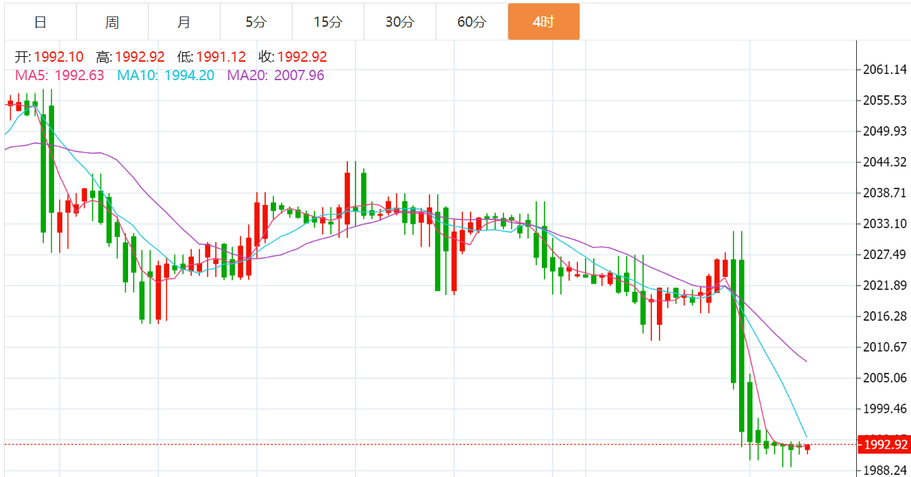
Task: Click the 开:1992.10 open price value
Action: point(49,58)
